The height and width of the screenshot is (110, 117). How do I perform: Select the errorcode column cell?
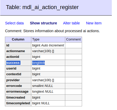click(18, 86)
